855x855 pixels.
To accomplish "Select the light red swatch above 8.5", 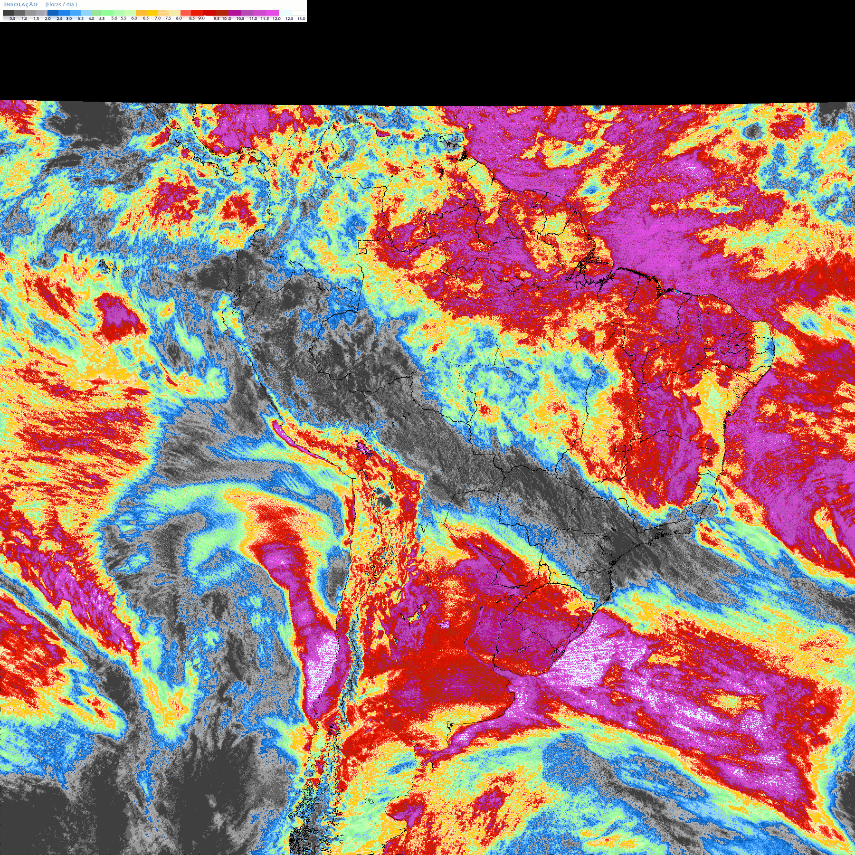I will click(186, 13).
